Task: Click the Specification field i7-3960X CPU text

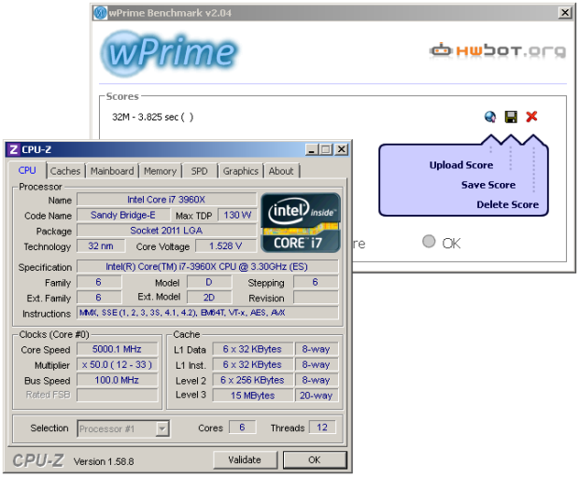Action: (207, 267)
